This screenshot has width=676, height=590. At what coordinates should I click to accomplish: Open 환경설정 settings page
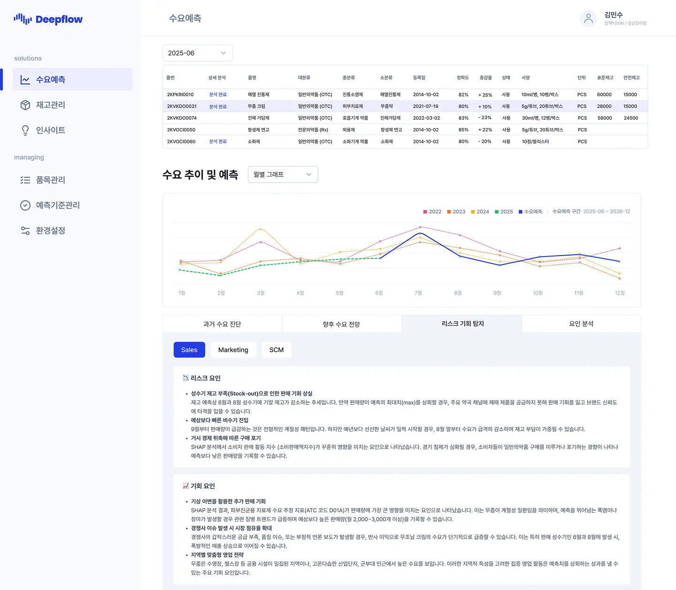72,231
